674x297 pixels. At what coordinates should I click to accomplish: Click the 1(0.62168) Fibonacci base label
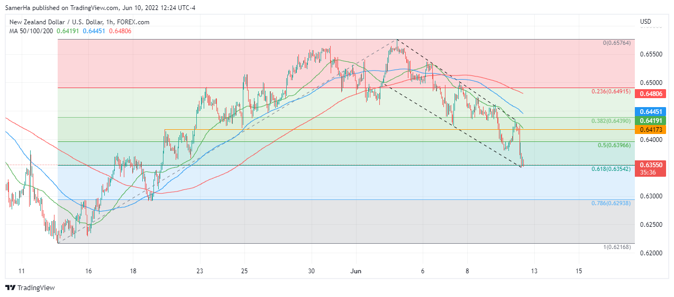pyautogui.click(x=617, y=247)
